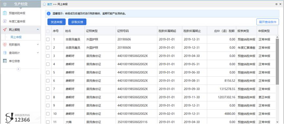The image size is (284, 124).
Task: Click the 发送申报 button
Action: [x=56, y=22]
